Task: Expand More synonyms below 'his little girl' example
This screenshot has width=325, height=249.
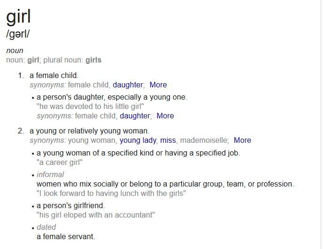Action: click(165, 116)
